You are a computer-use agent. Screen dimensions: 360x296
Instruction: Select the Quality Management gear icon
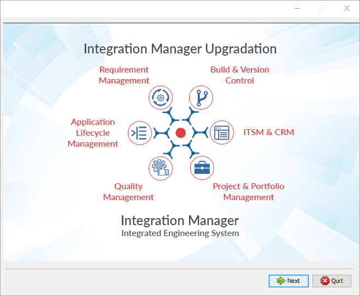pos(161,167)
